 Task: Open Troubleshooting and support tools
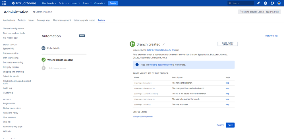tap(17, 82)
